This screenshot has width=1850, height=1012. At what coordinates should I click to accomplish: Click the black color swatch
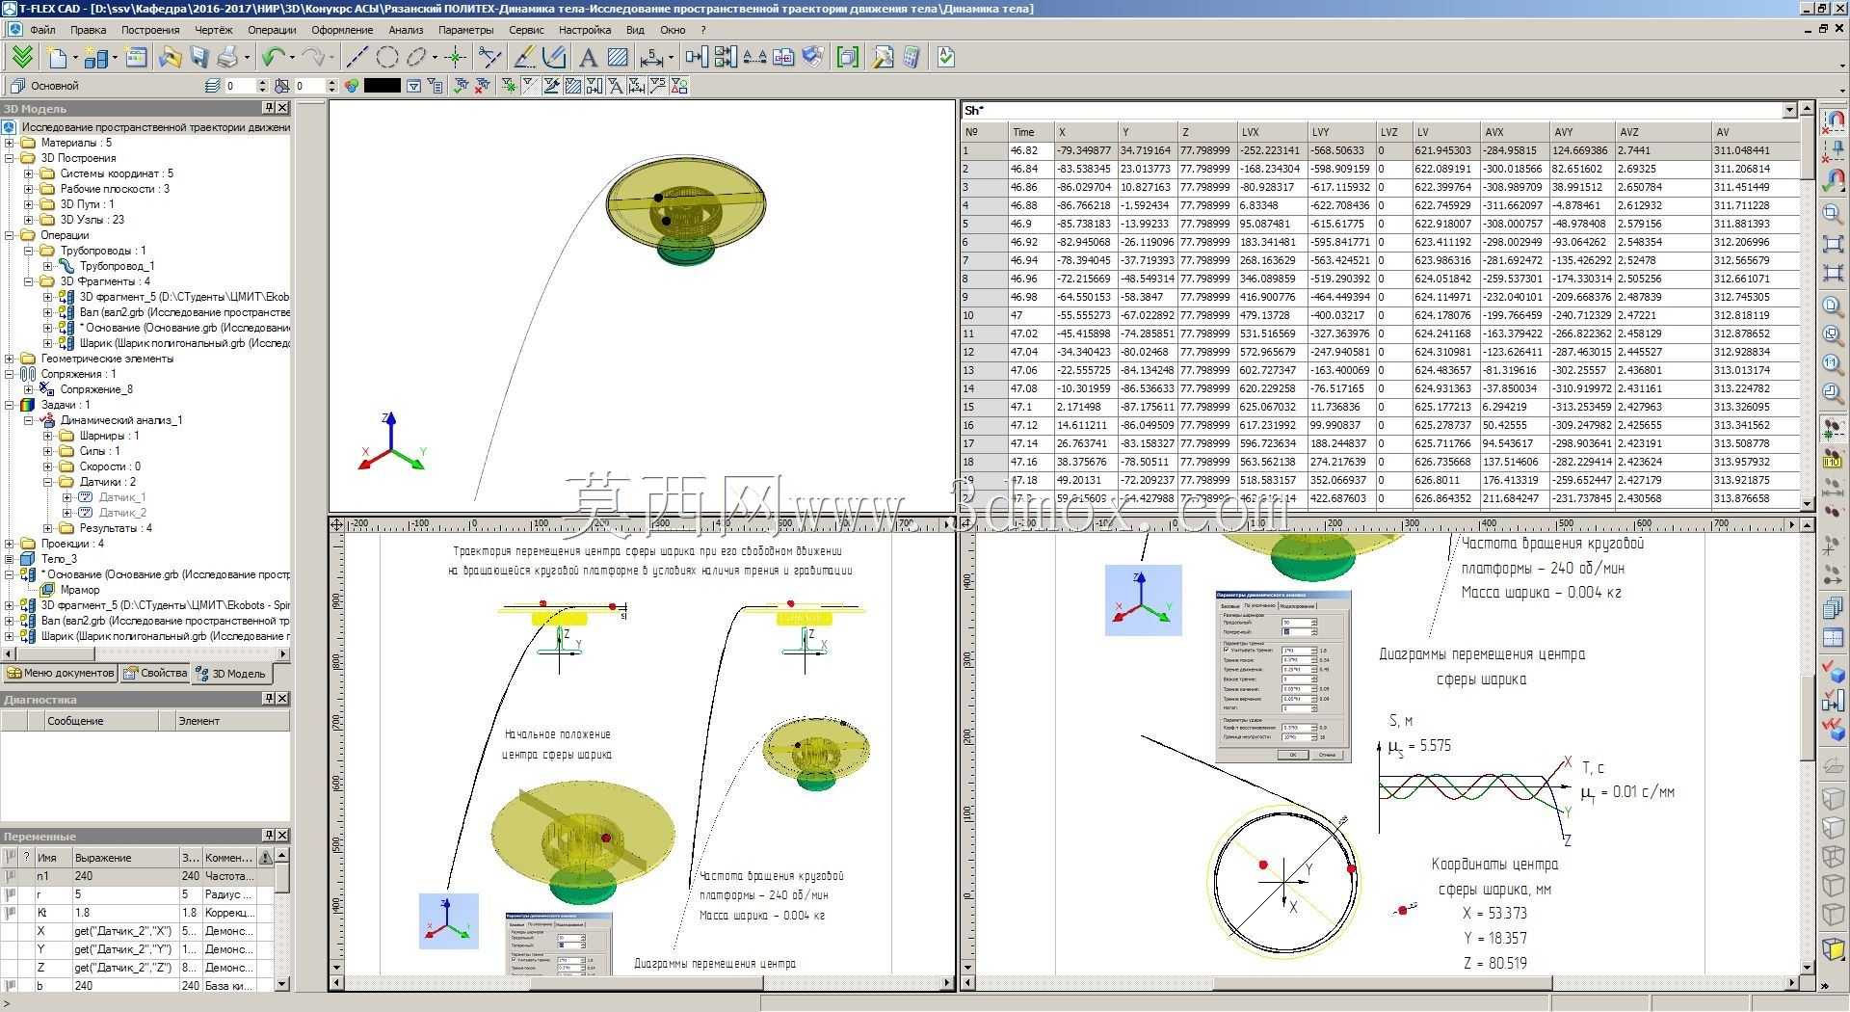pyautogui.click(x=382, y=86)
